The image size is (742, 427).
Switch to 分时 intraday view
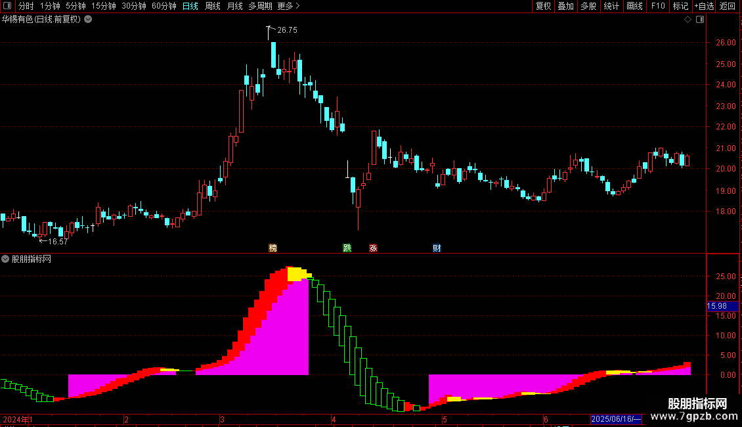click(x=26, y=6)
